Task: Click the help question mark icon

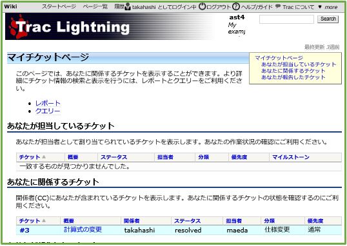Action: [236, 6]
